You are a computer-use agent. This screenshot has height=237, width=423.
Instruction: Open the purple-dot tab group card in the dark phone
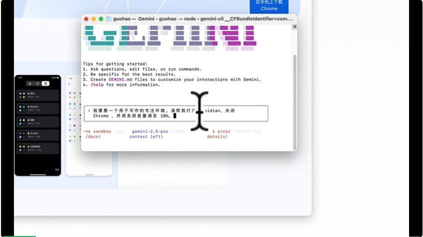pyautogui.click(x=38, y=108)
